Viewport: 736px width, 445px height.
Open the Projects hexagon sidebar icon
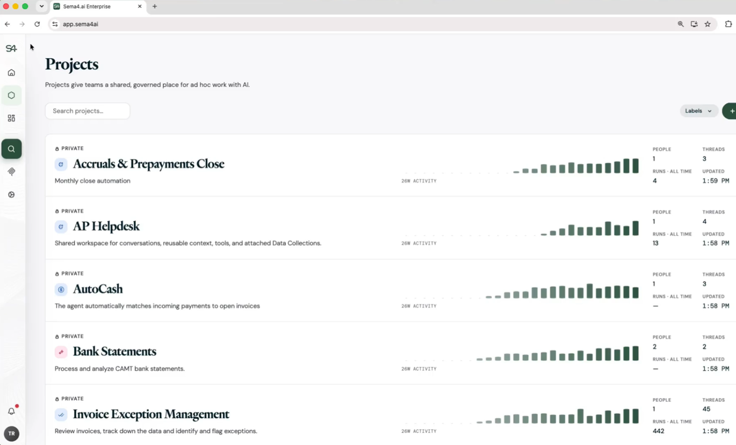[12, 95]
